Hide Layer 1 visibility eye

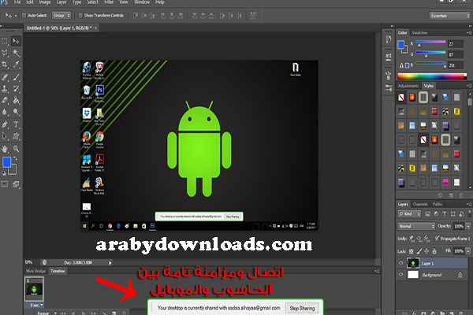401,263
